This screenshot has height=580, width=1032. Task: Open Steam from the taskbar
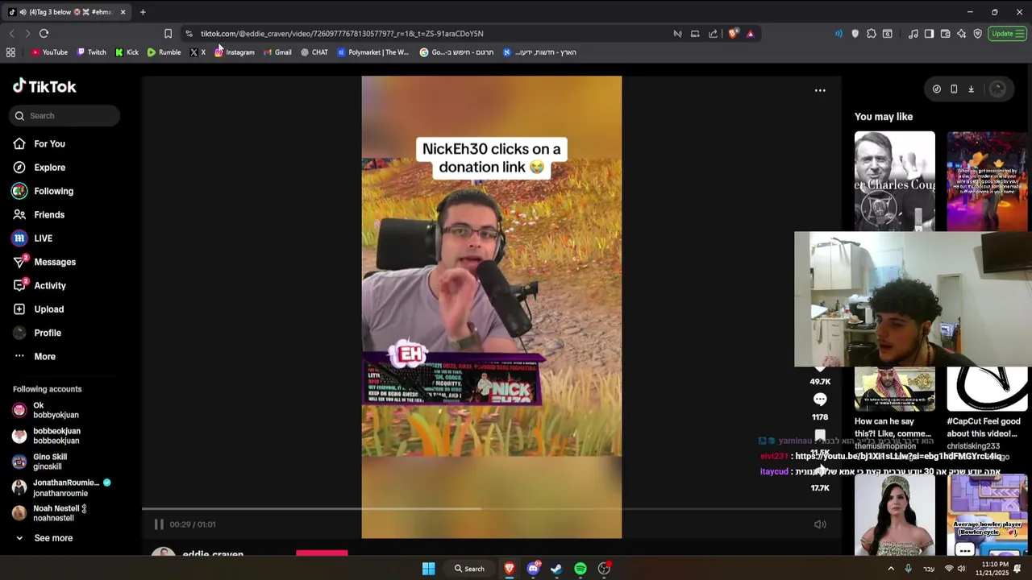click(556, 569)
